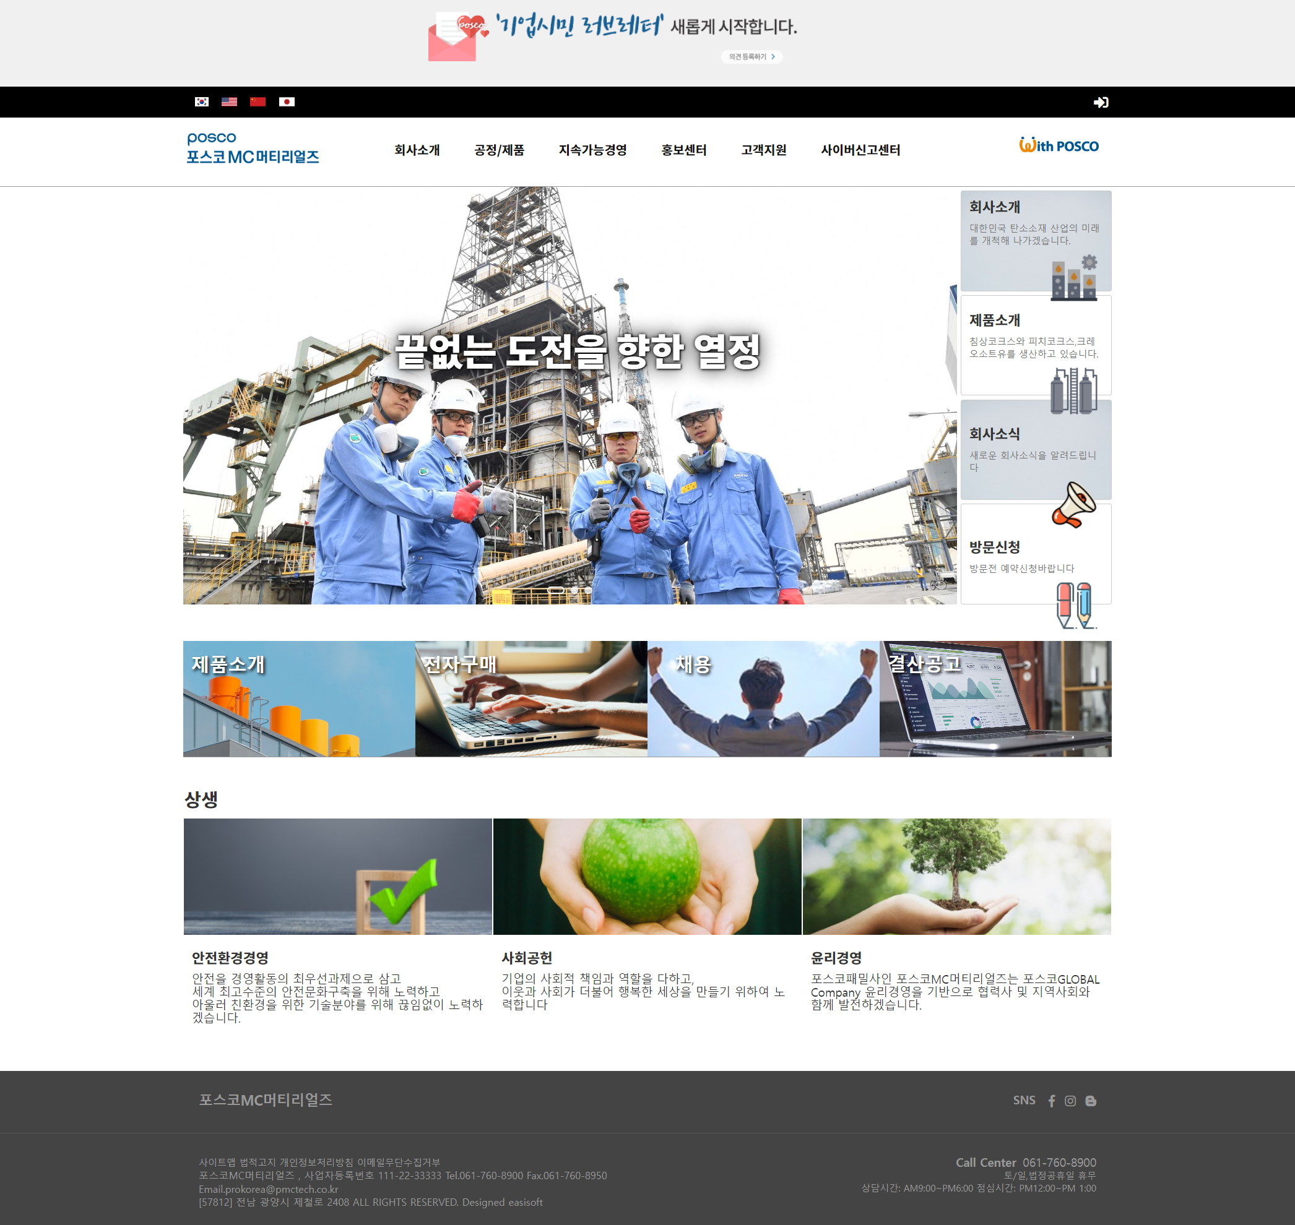Viewport: 1295px width, 1225px height.
Task: Click the With POSCO logo
Action: pos(1059,145)
